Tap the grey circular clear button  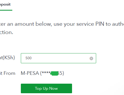click(x=91, y=58)
